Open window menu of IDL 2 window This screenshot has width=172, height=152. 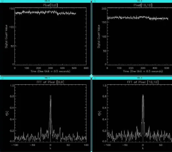click(x=95, y=1)
